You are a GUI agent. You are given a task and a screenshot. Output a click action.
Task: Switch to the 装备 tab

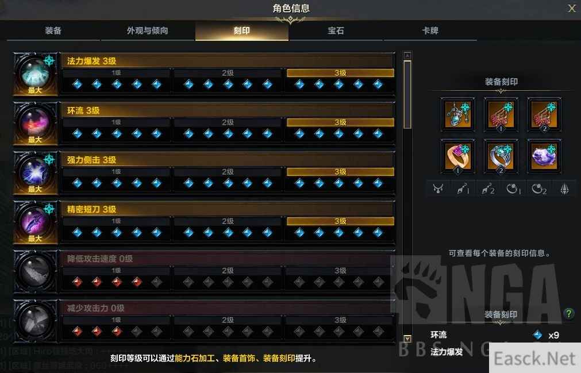coord(53,30)
